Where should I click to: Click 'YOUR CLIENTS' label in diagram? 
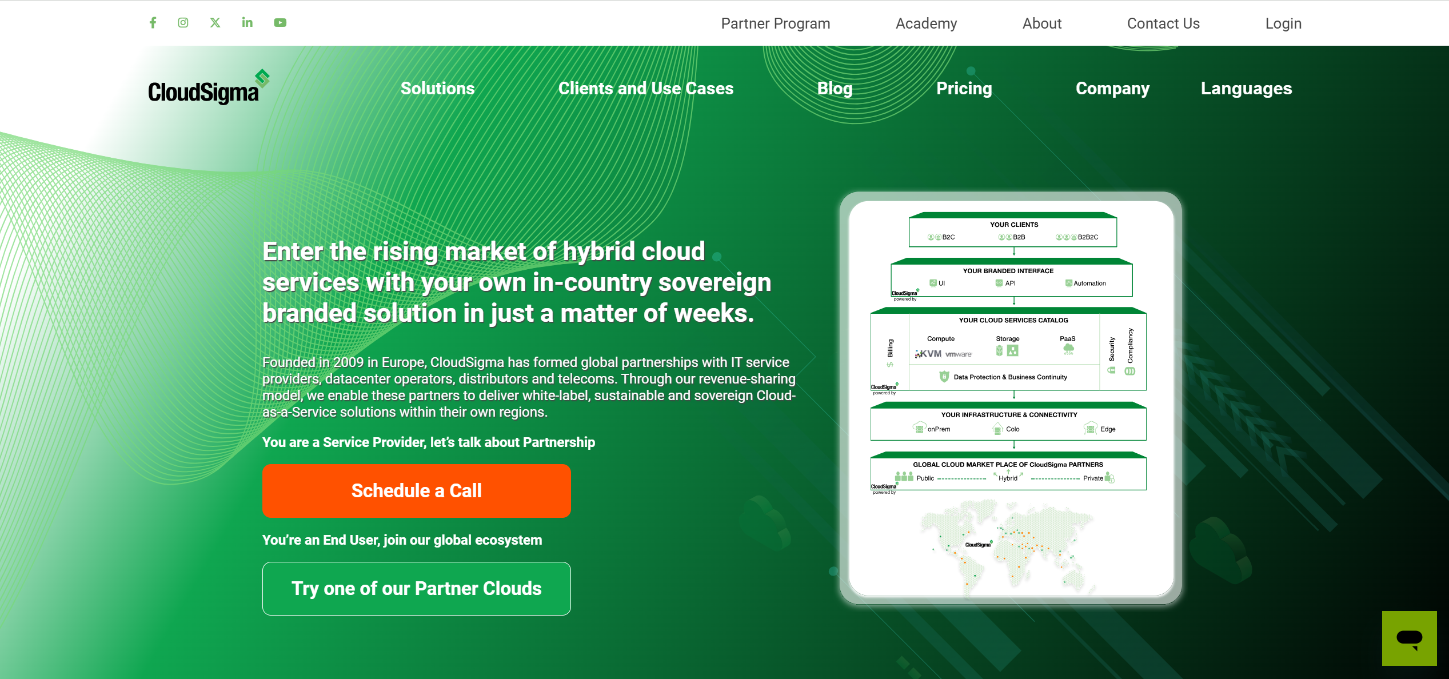pyautogui.click(x=1014, y=225)
